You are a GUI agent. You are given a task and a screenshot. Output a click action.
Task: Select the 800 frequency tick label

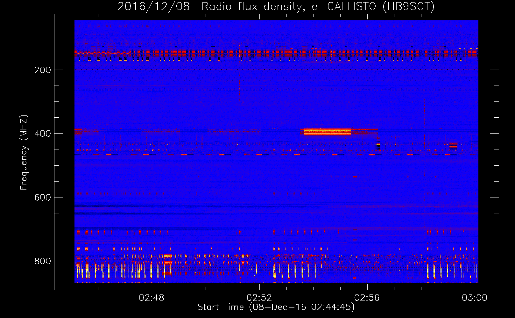(43, 261)
